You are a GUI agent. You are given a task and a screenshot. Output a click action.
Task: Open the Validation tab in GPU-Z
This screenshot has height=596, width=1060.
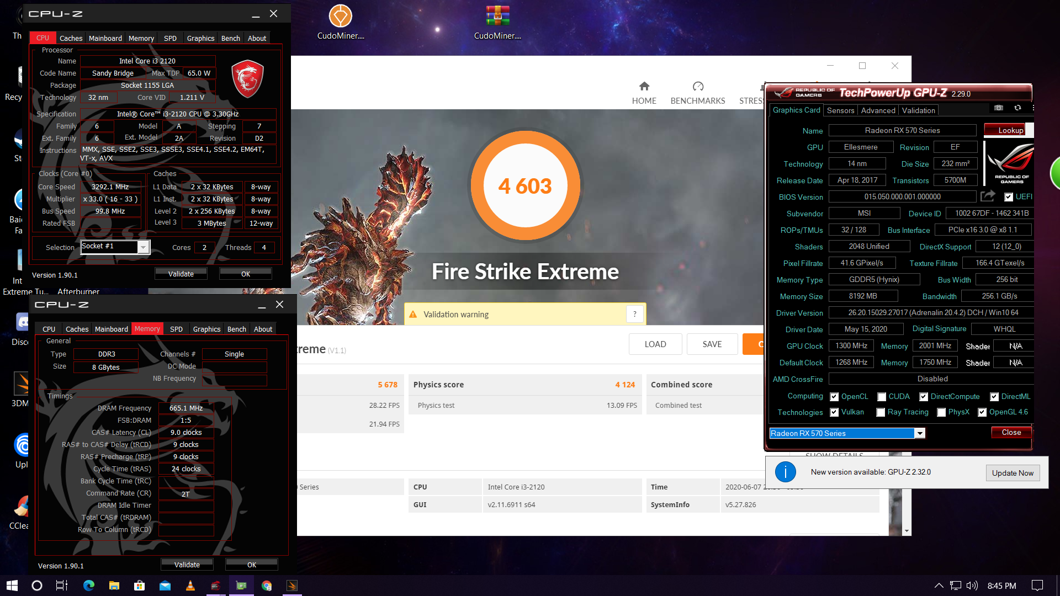(919, 110)
